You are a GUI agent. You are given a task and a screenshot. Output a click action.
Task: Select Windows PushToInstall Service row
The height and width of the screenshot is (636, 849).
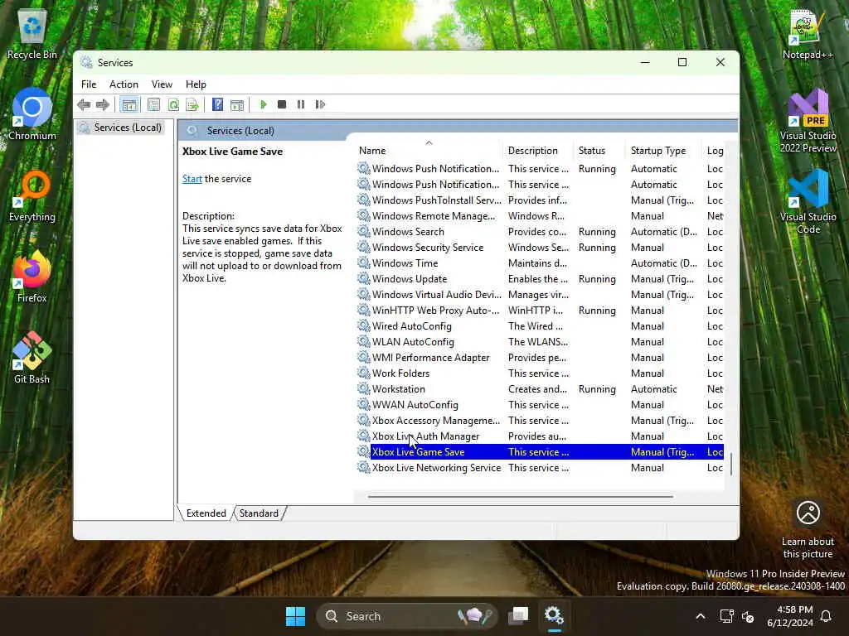tap(540, 200)
